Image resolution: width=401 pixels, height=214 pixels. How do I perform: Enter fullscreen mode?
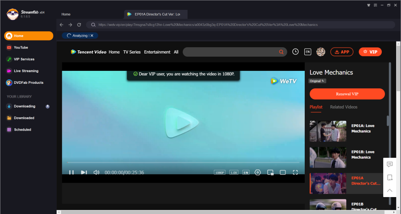click(295, 173)
